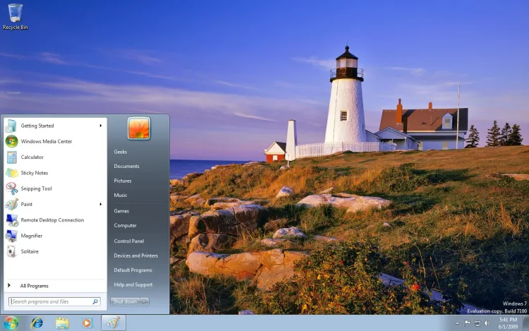
Task: Select the Windows Media Center label
Action: pos(47,141)
